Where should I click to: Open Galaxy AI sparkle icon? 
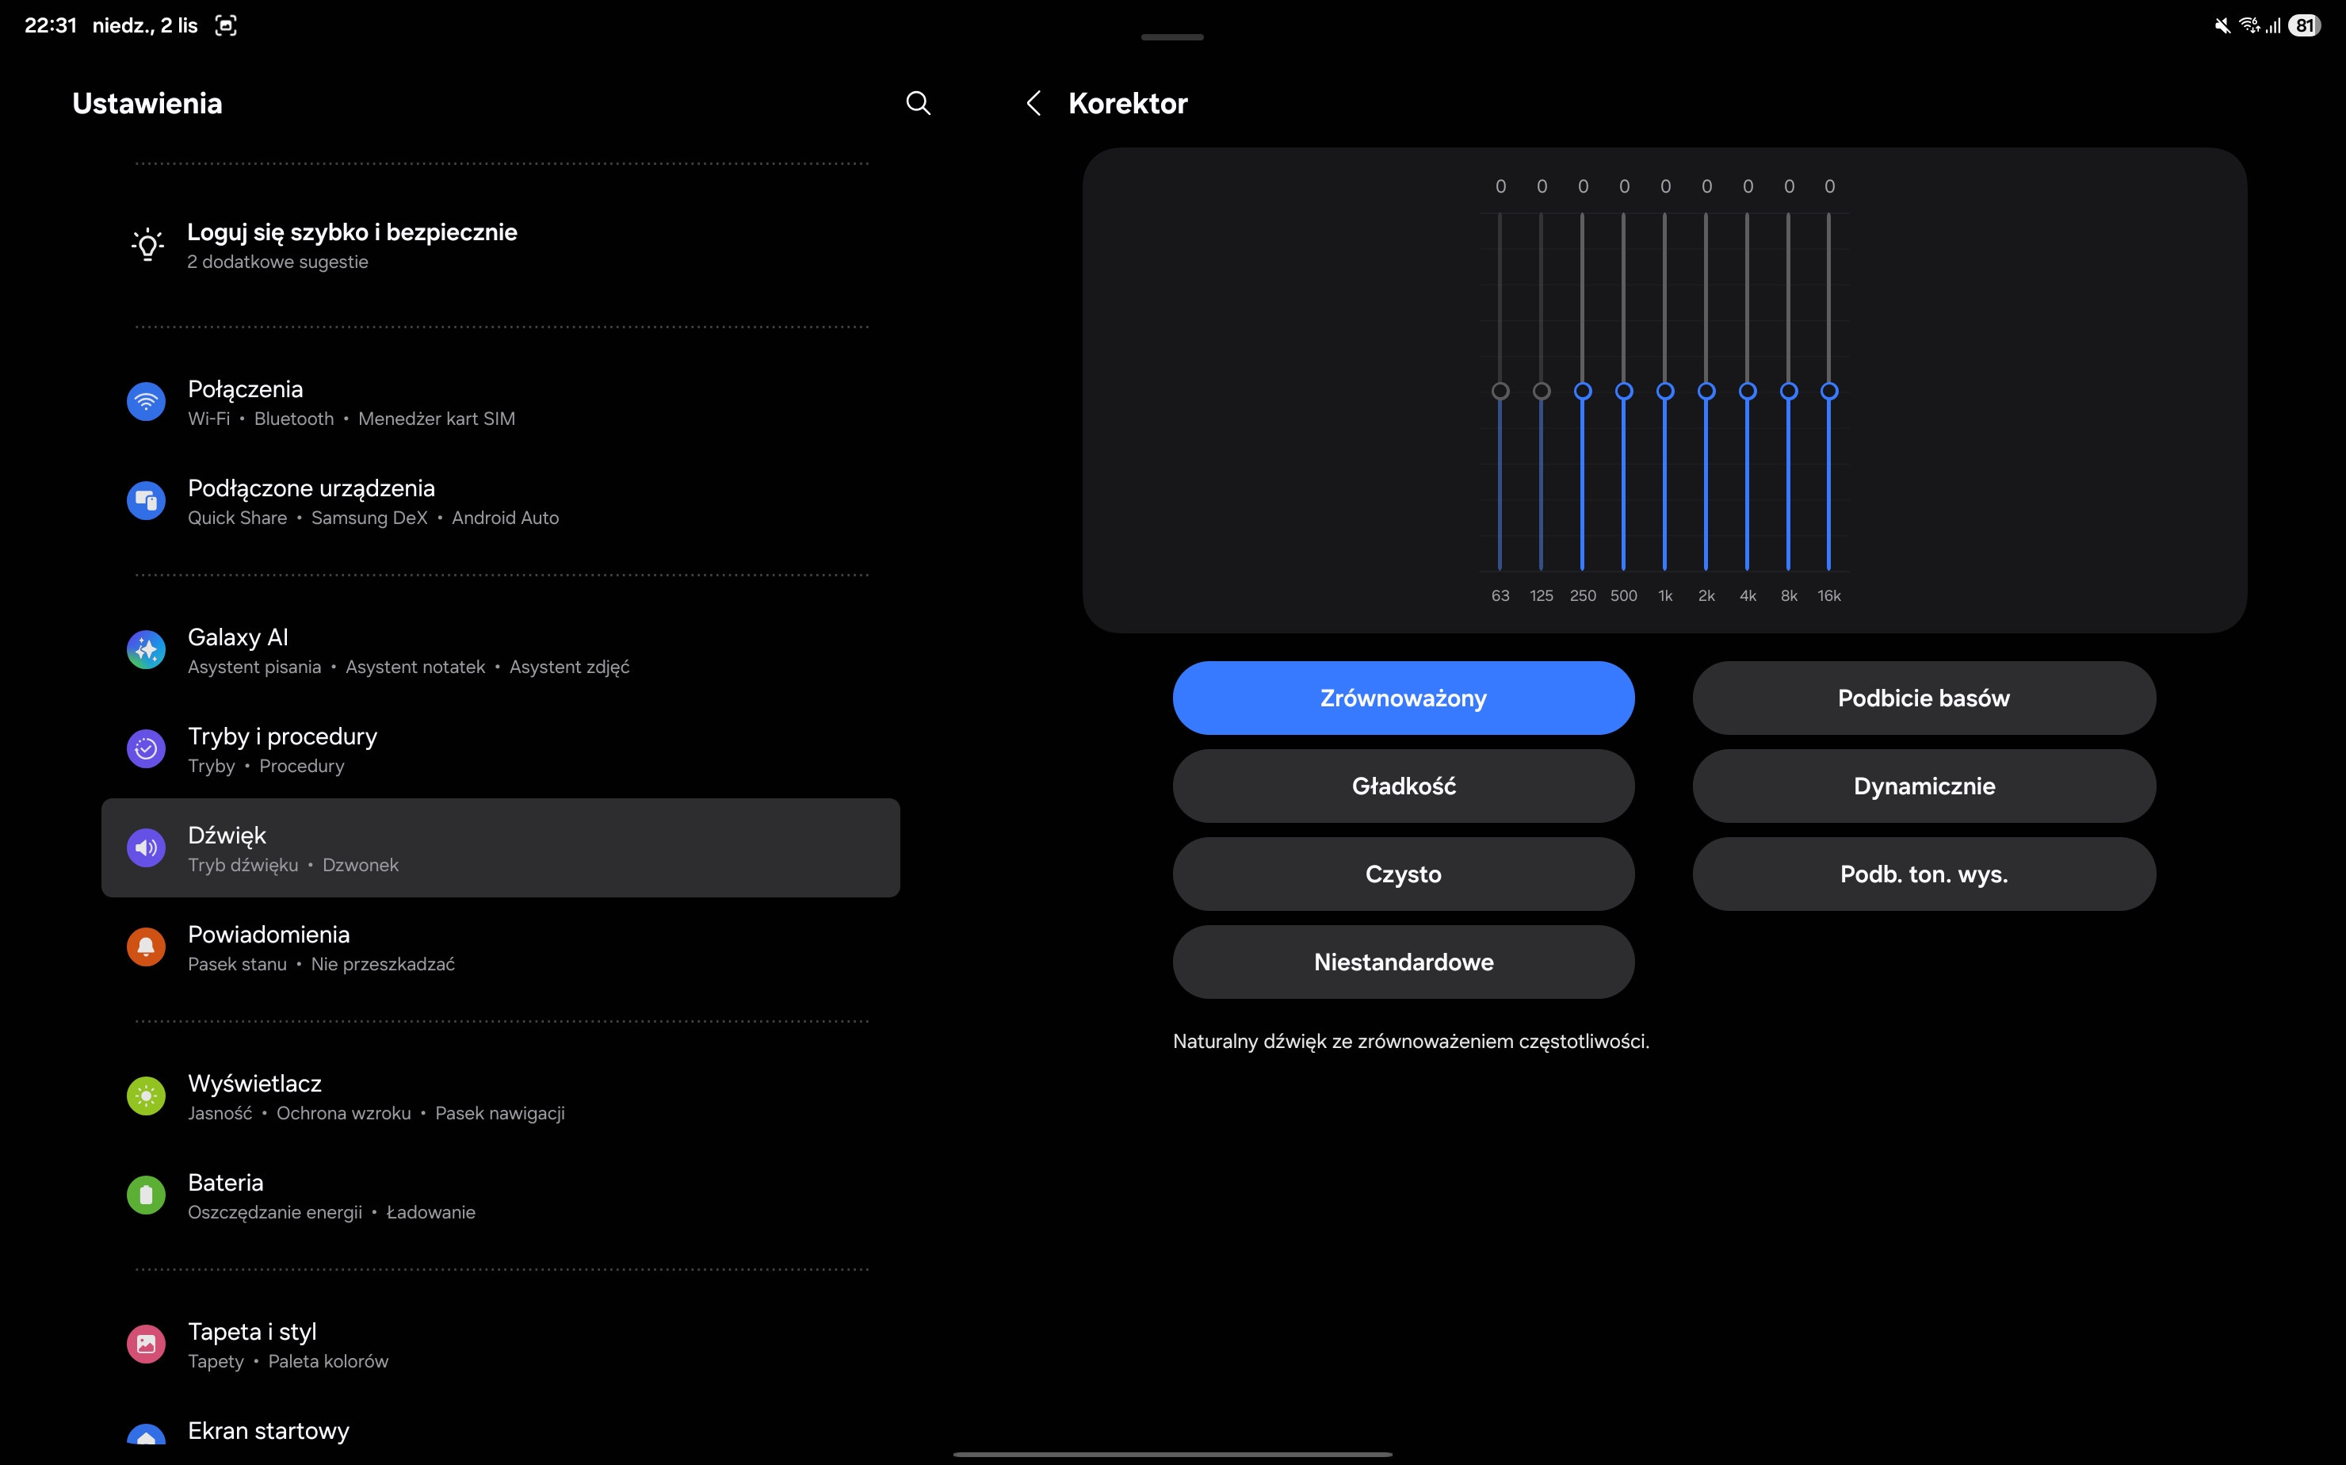click(x=147, y=650)
